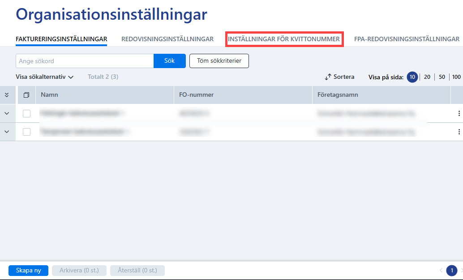Switch to Faktureringsinställningar tab
This screenshot has height=280, width=463.
tap(61, 39)
